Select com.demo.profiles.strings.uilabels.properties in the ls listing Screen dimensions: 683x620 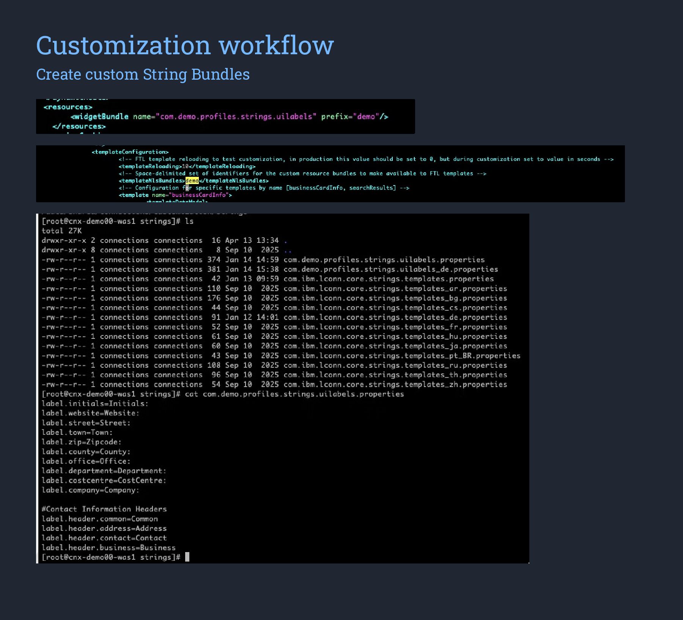click(x=384, y=260)
